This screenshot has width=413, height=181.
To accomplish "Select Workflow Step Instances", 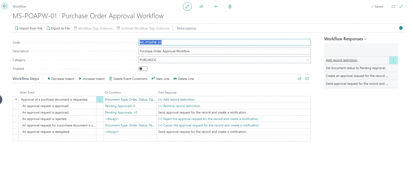I will (x=93, y=28).
